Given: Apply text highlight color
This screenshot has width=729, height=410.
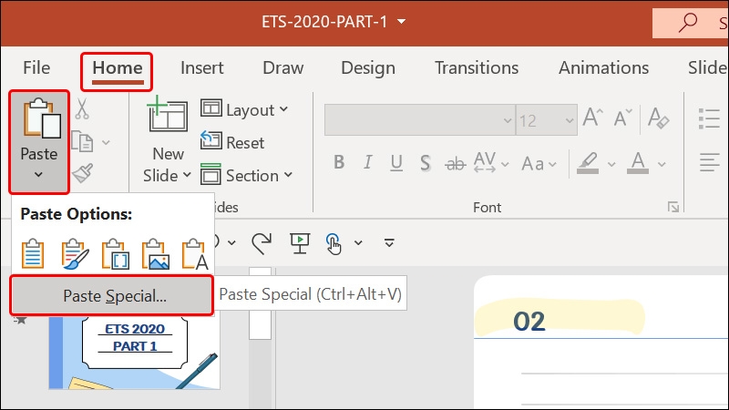Looking at the screenshot, I should 588,163.
